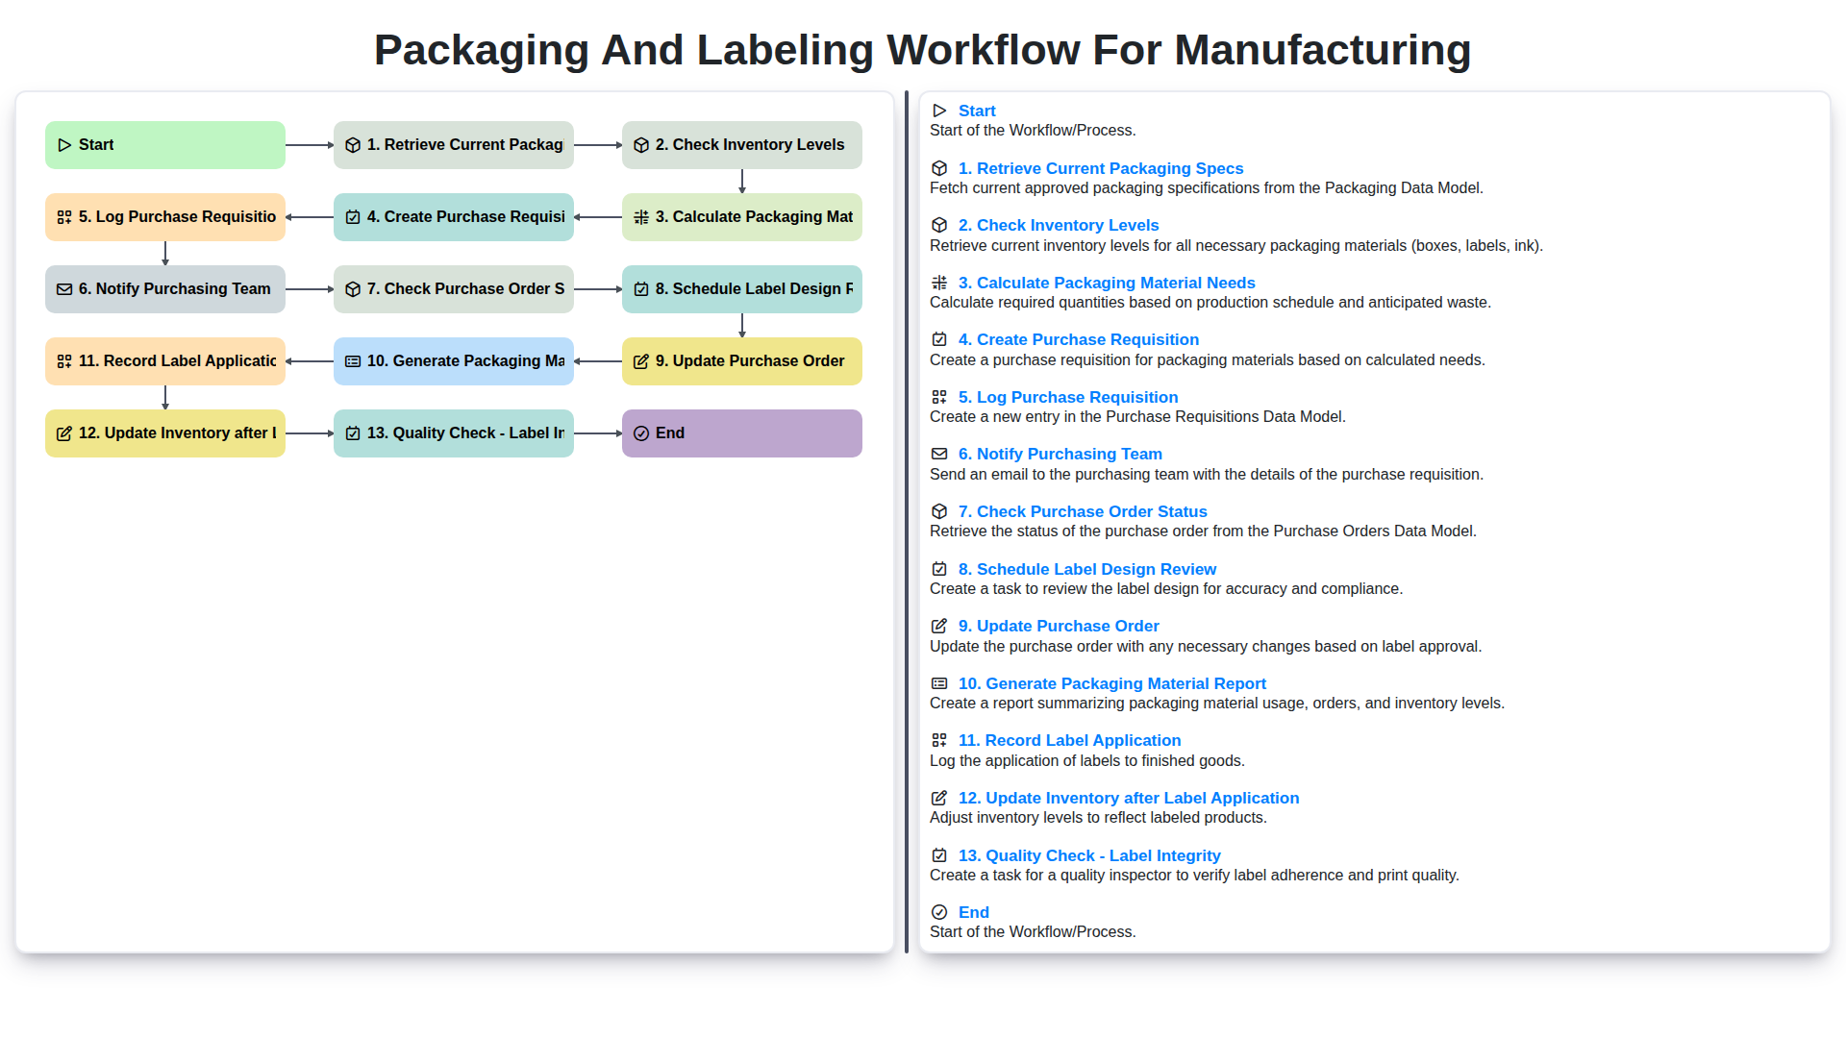Screen dimensions: 1846x1038
Task: Open the 'End' link in the legend
Action: (974, 912)
